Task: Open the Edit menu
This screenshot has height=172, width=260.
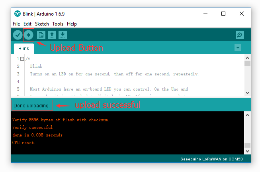Action: 27,24
